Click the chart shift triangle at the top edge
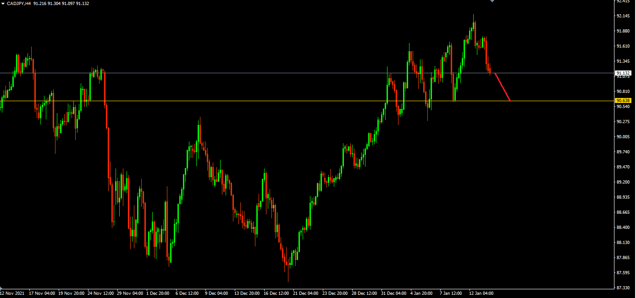636x298 pixels. click(492, 1)
